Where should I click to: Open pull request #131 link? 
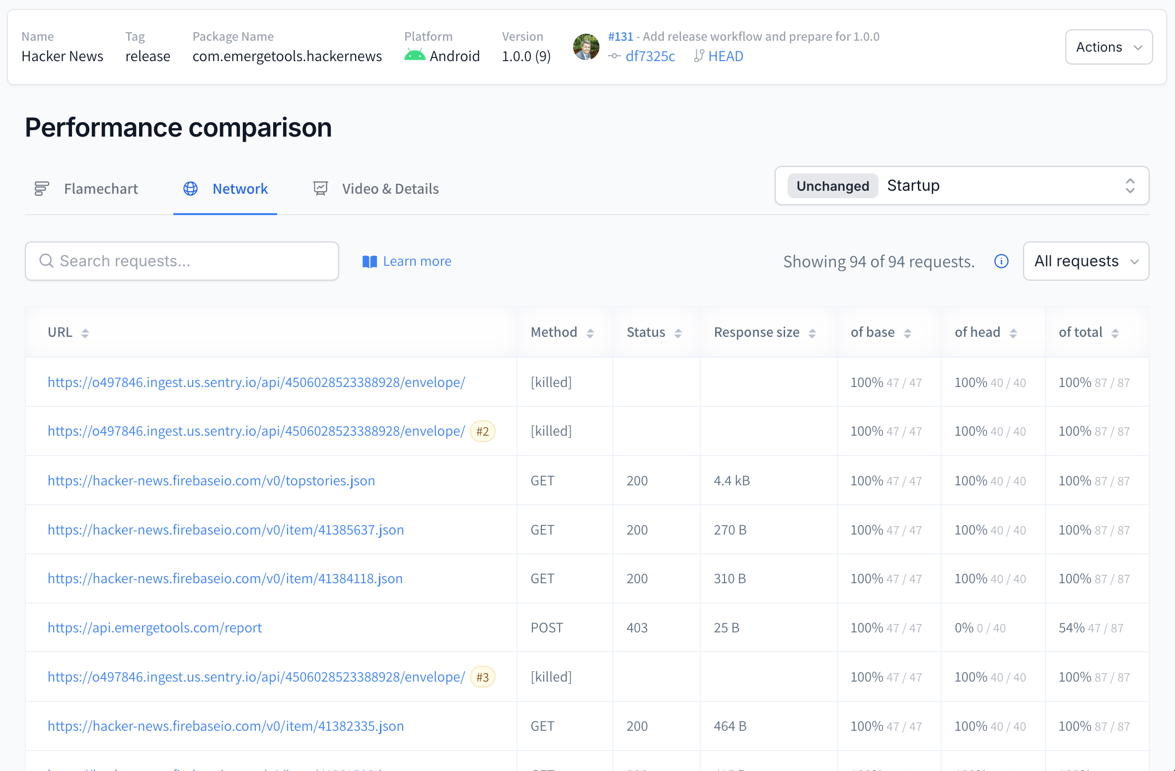pos(621,36)
